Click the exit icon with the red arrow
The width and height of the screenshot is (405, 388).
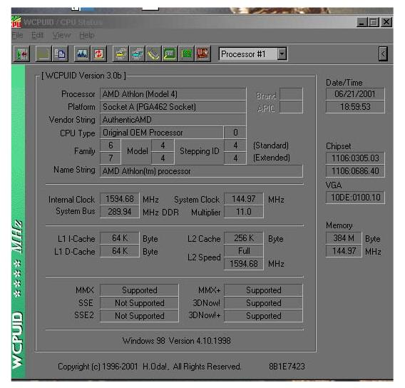click(21, 54)
